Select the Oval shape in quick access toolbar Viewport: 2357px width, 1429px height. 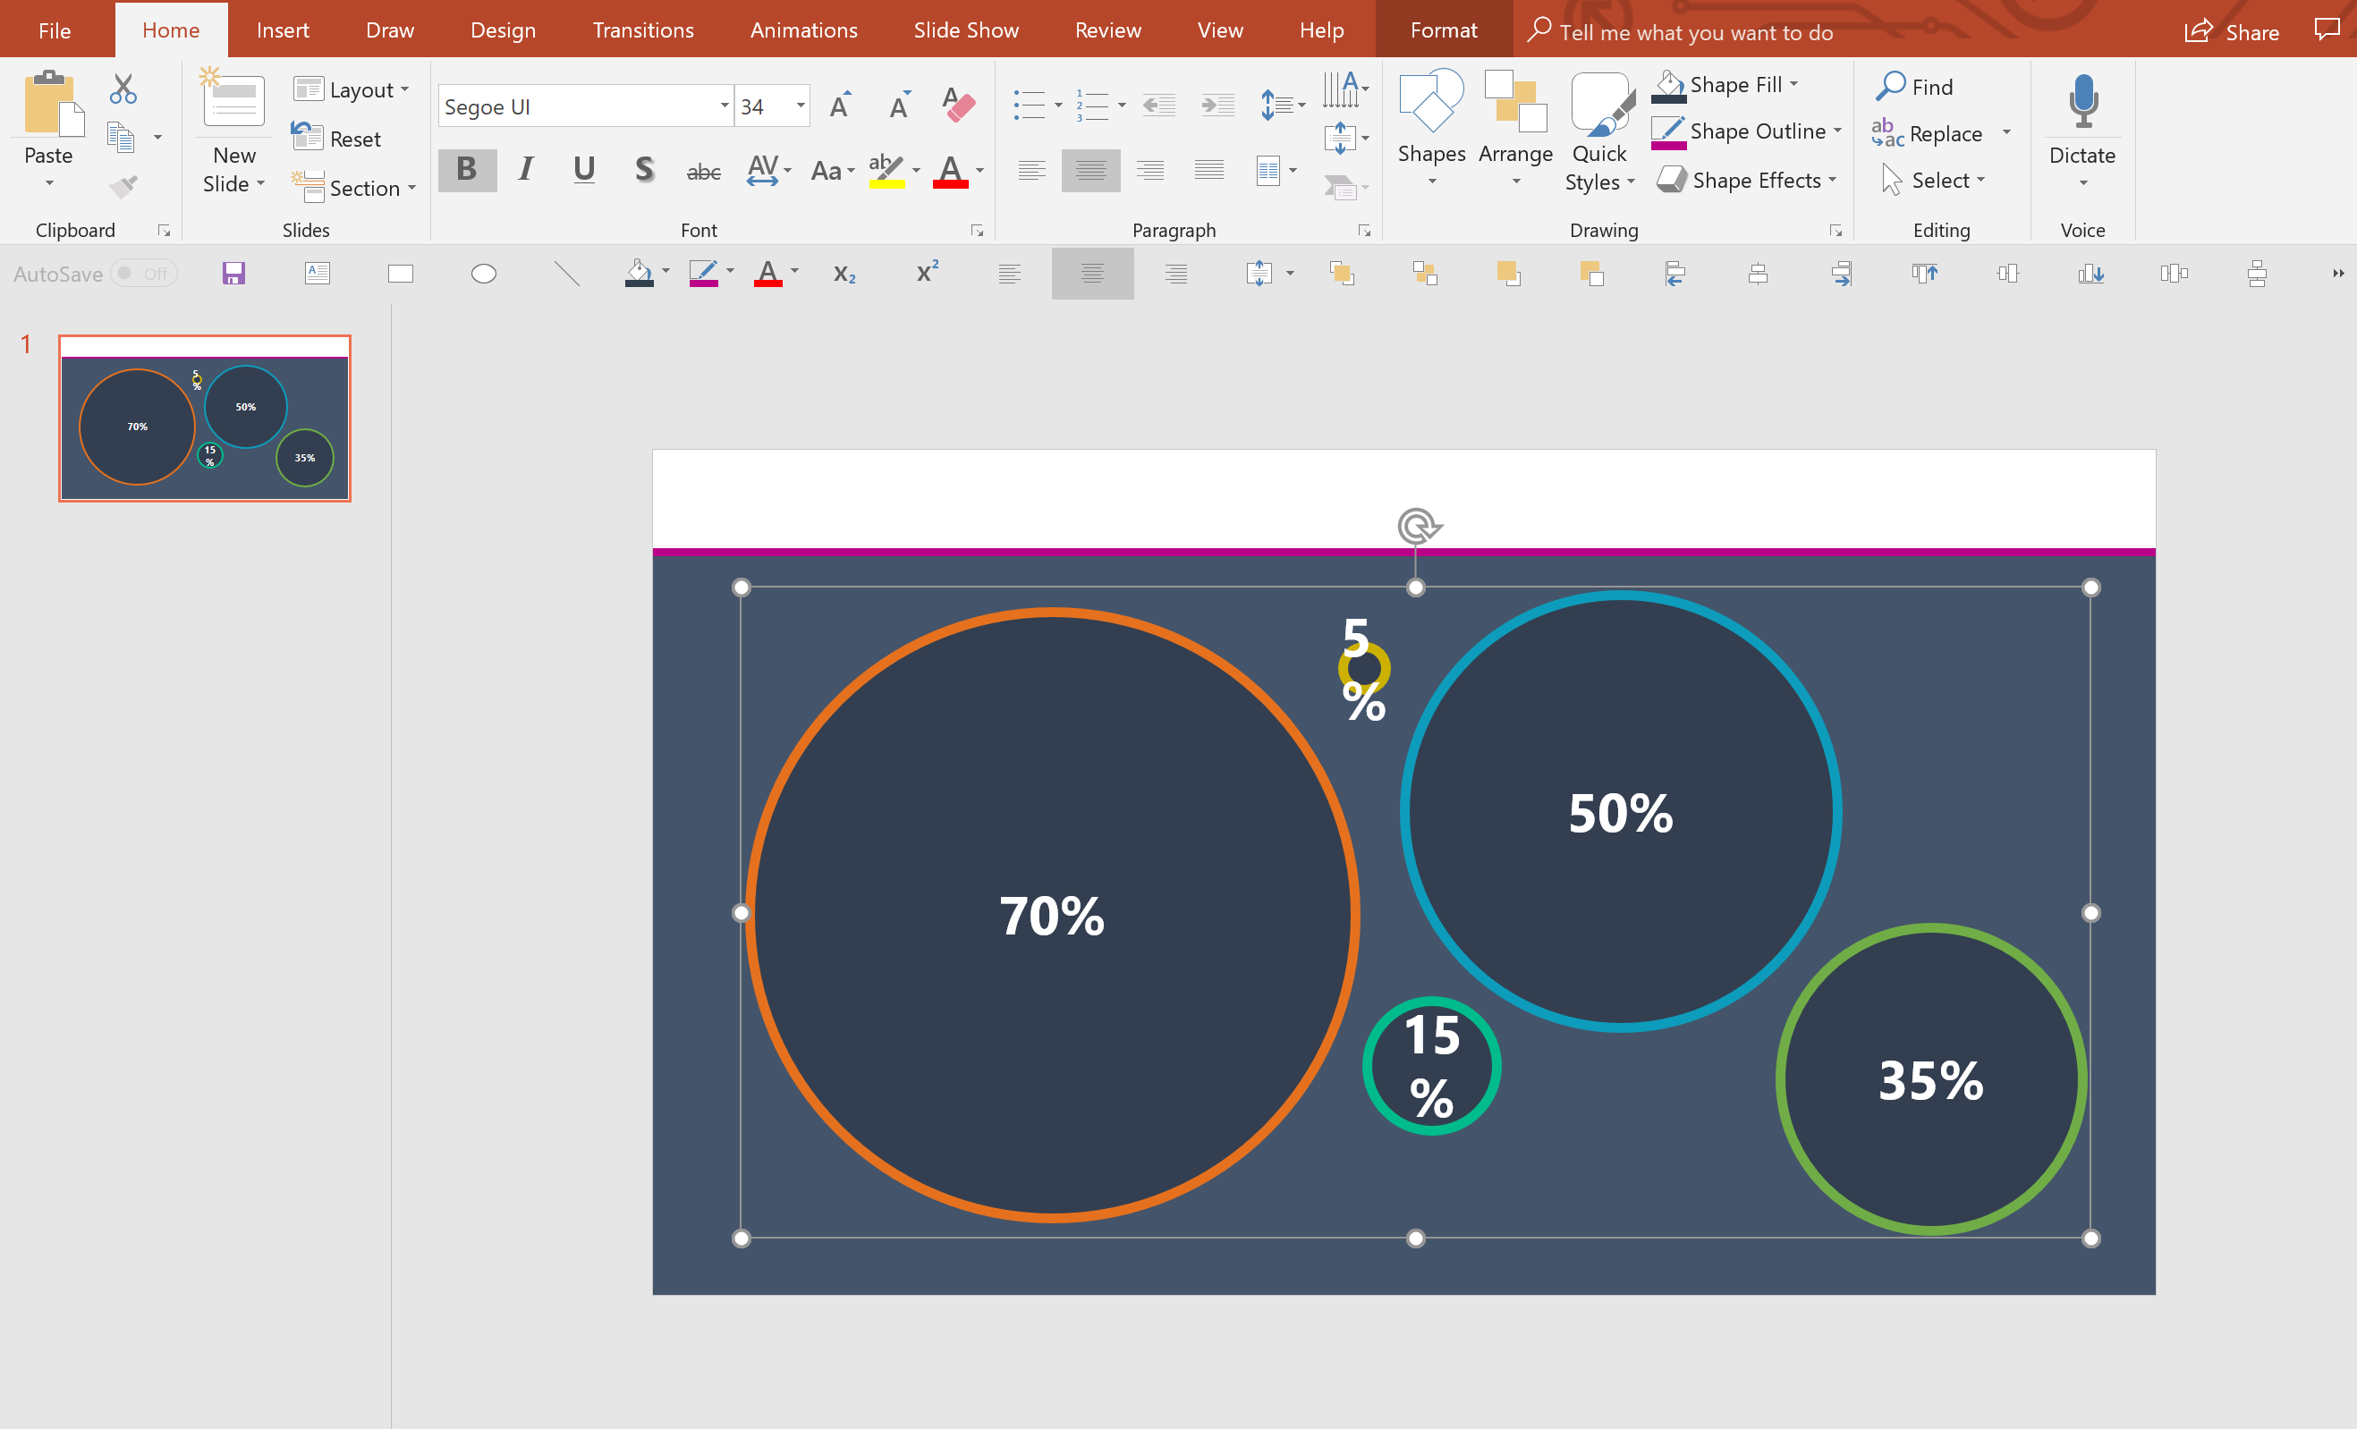[x=484, y=275]
